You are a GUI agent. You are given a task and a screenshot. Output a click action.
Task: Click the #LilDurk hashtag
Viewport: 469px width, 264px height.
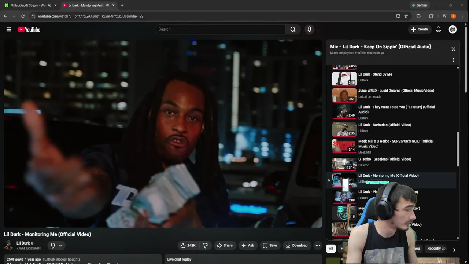49,259
